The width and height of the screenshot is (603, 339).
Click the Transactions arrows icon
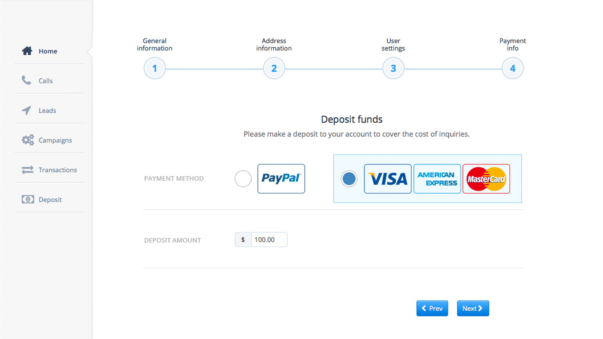28,170
